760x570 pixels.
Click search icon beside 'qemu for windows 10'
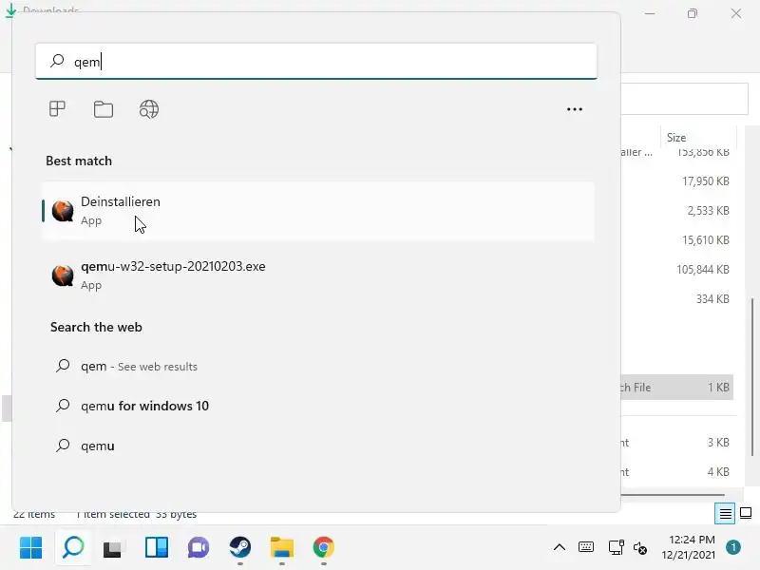[x=63, y=406]
